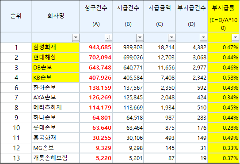Open the 회사명 column filter dropdown
This screenshot has height=164, width=240.
76,37
